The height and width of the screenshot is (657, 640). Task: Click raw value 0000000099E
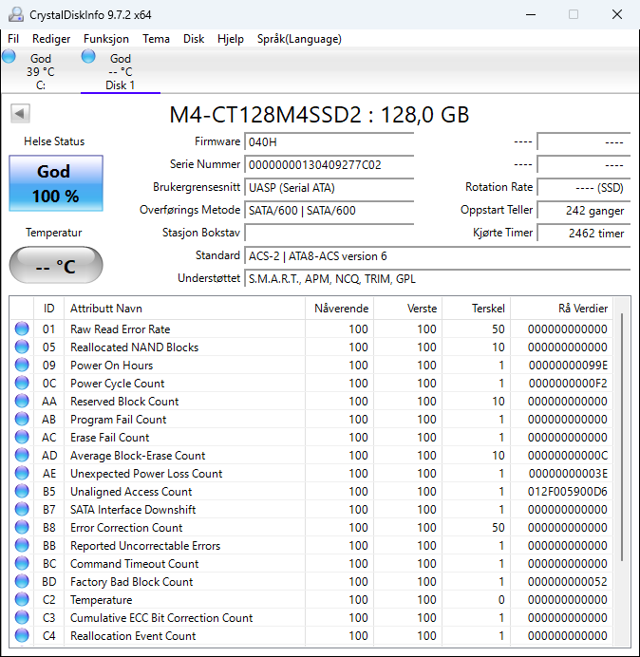tap(568, 366)
